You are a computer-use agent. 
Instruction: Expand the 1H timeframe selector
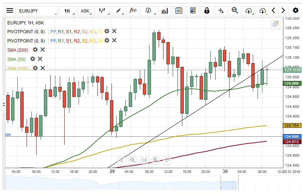tap(67, 11)
